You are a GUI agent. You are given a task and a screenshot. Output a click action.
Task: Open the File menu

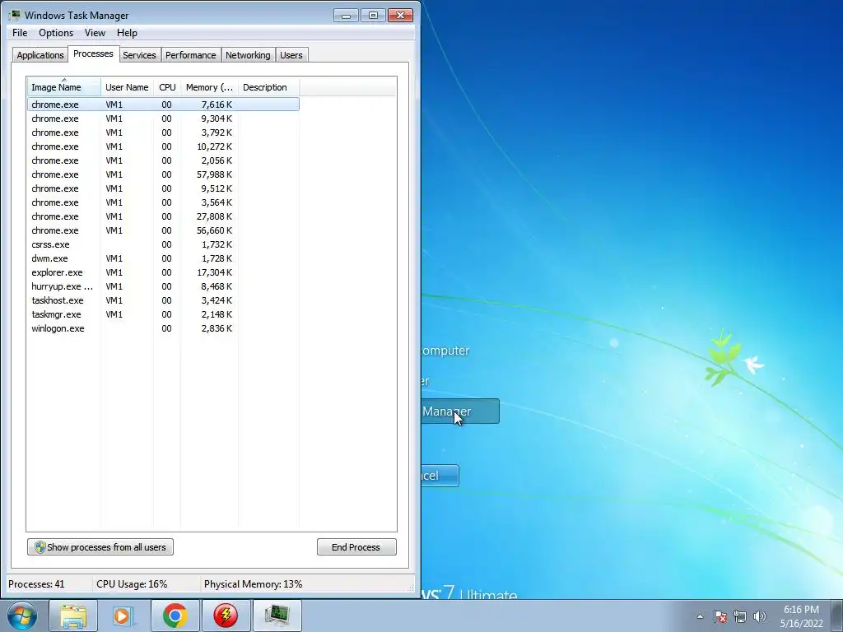[x=20, y=33]
